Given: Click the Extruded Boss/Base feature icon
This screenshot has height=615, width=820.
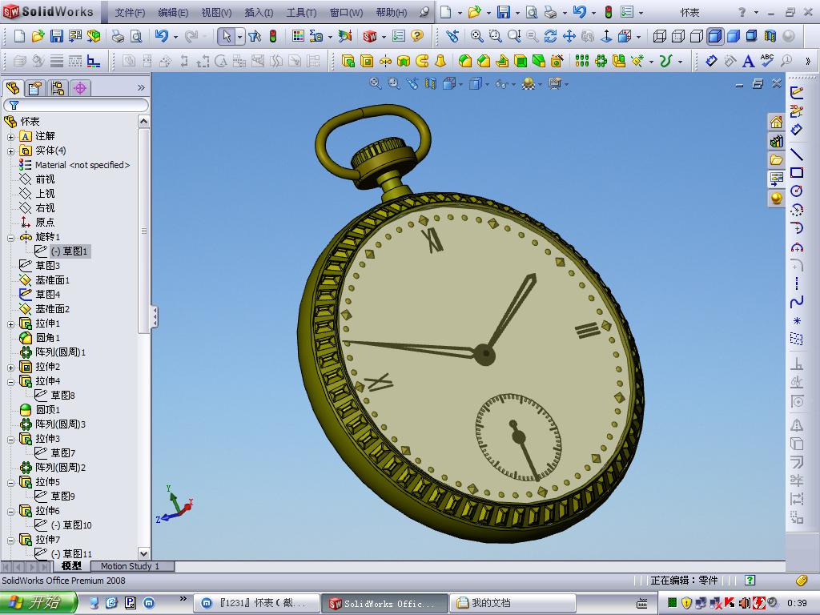Looking at the screenshot, I should point(348,61).
